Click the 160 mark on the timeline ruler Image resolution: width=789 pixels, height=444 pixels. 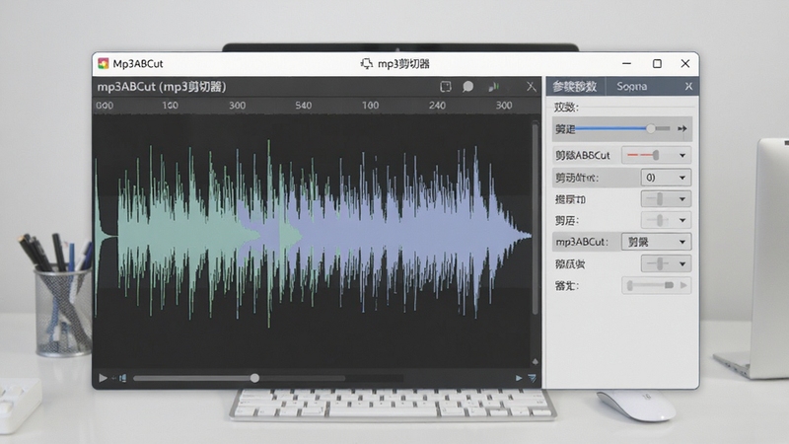pyautogui.click(x=170, y=106)
